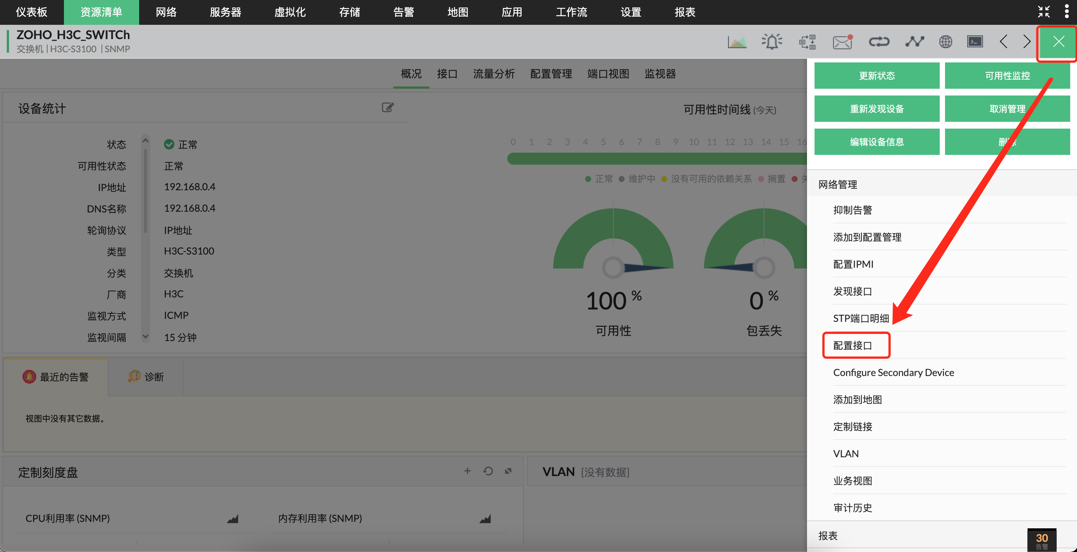The image size is (1077, 552).
Task: Select 配置接口 in network management list
Action: coord(852,346)
